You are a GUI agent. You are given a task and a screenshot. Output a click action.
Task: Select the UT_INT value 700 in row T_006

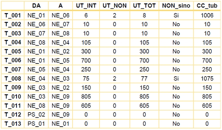coord(86,60)
